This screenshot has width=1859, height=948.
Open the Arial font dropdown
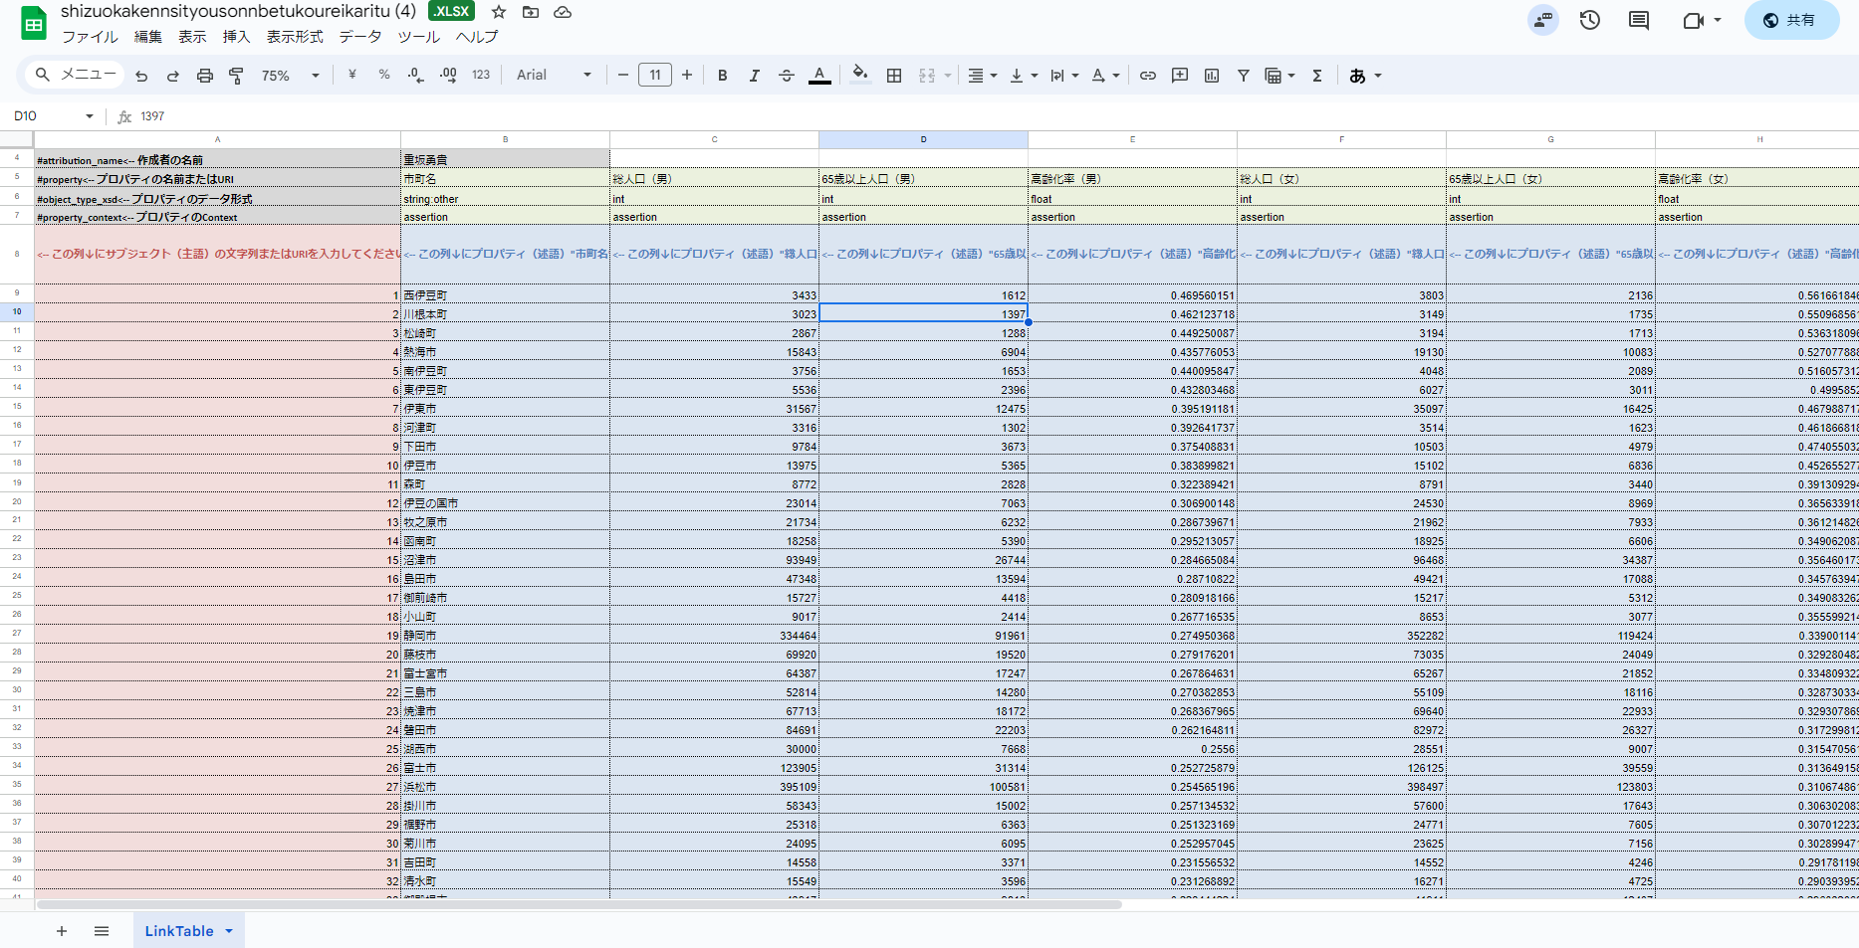click(555, 75)
